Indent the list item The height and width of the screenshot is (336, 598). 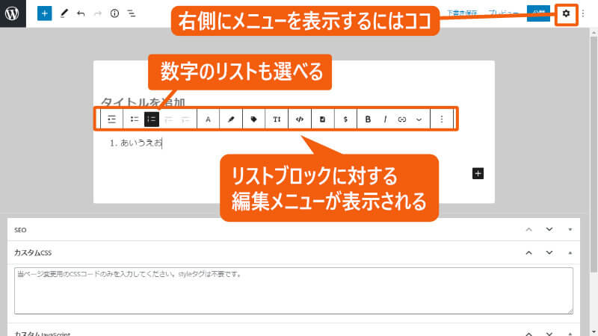pos(185,119)
